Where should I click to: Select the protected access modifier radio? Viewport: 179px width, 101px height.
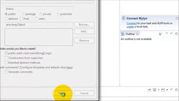point(58,14)
